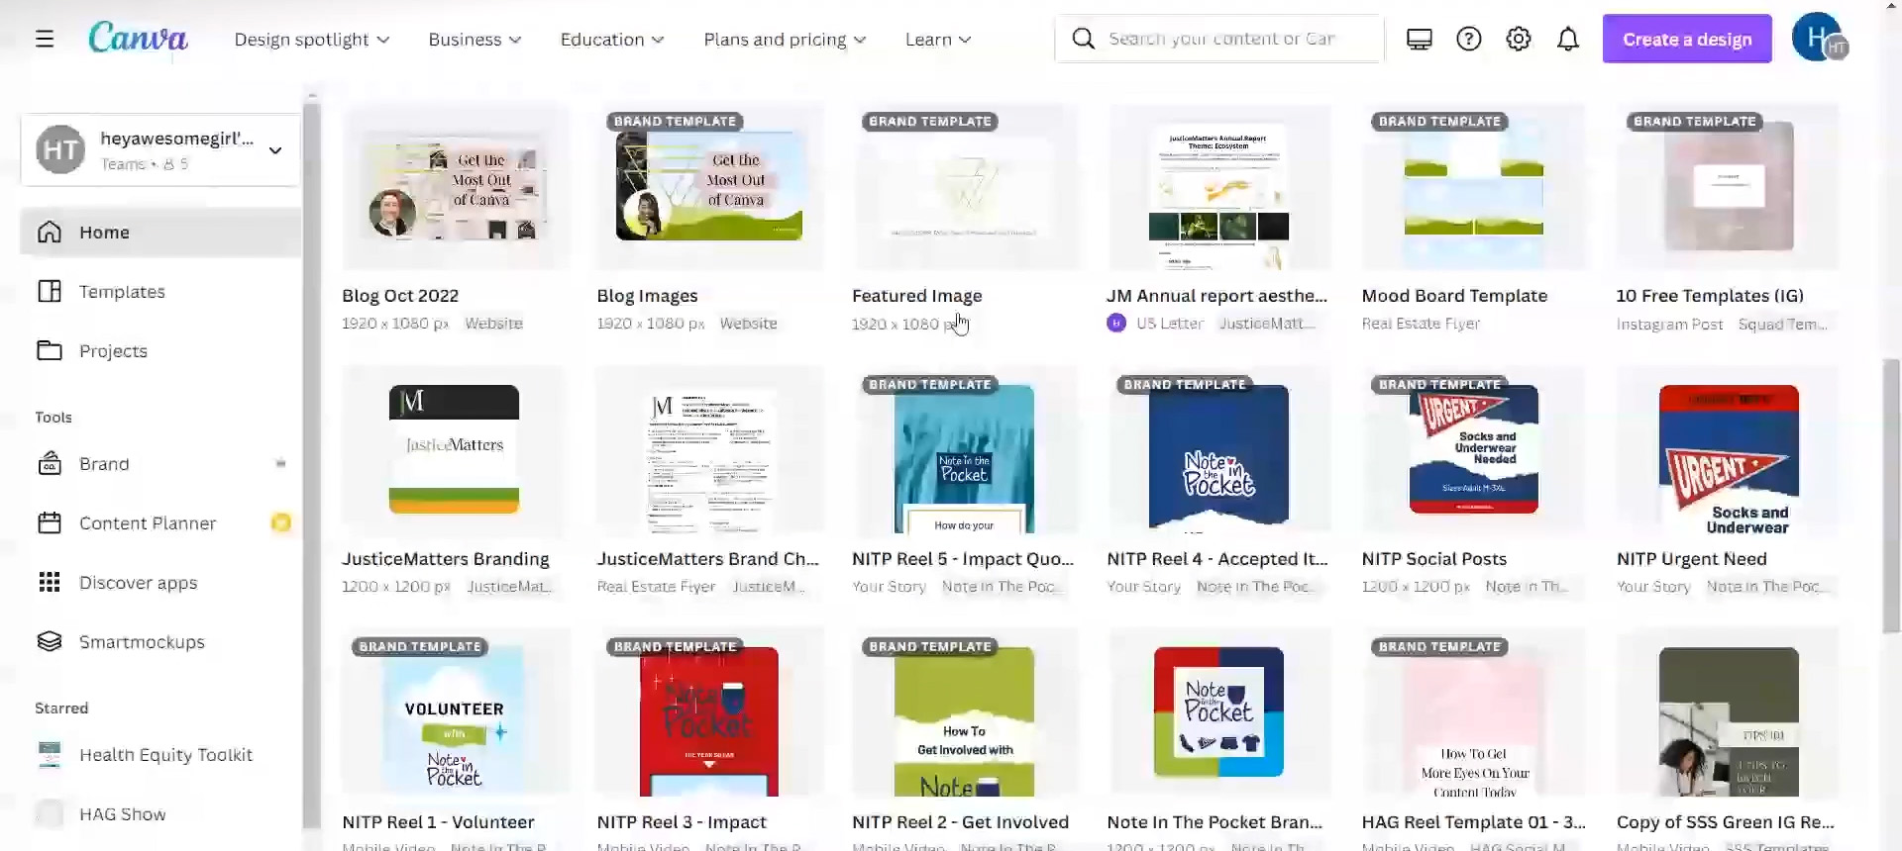Viewport: 1902px width, 851px height.
Task: Open HAG Reel Template 01 thumbnail
Action: click(1474, 712)
